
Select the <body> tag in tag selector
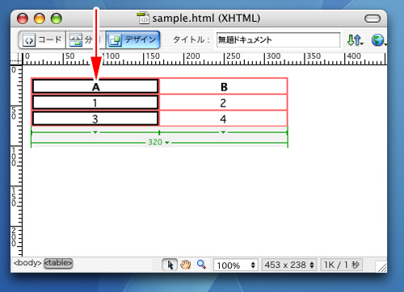click(x=27, y=263)
